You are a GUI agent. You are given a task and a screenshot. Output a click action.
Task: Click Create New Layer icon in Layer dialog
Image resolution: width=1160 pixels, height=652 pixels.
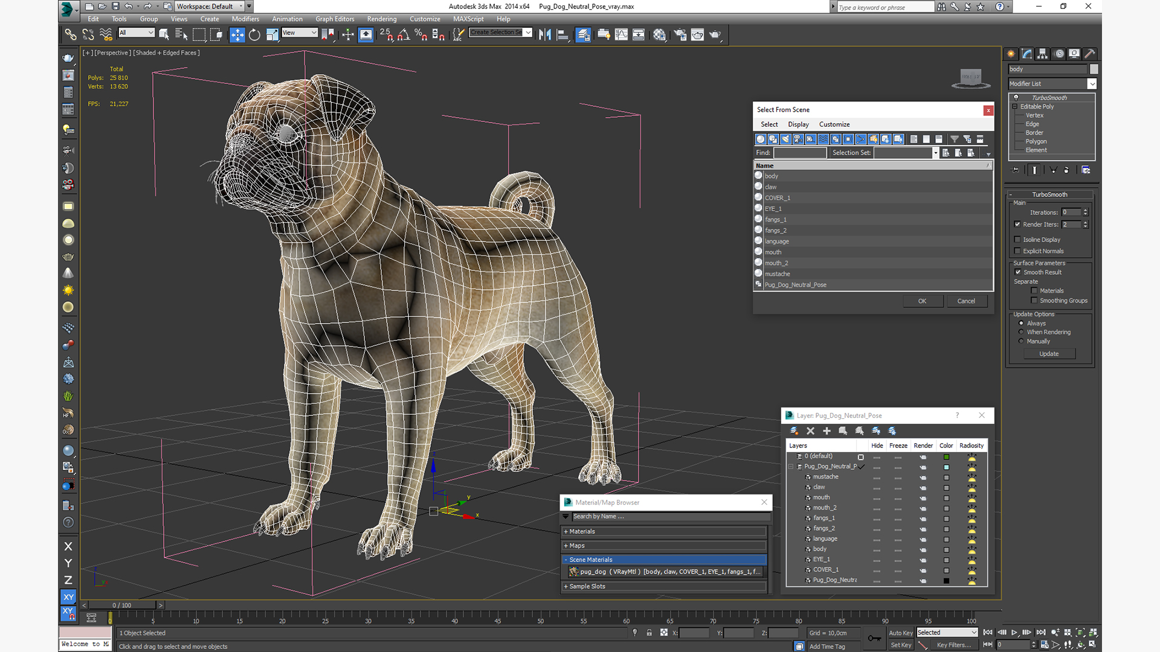coord(794,431)
